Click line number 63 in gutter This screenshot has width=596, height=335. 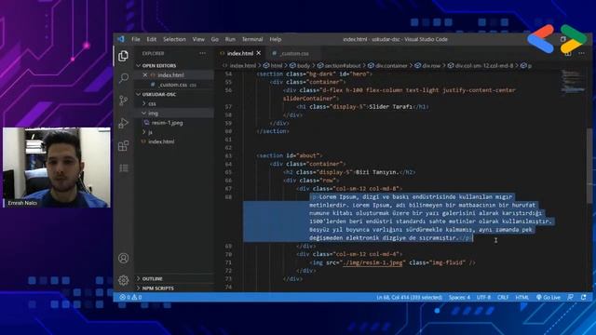pyautogui.click(x=228, y=155)
